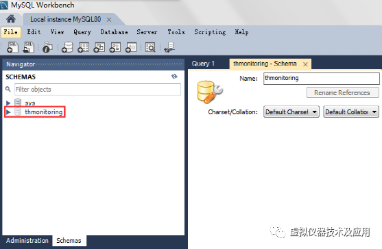Create new schema toolbar icon

67,47
